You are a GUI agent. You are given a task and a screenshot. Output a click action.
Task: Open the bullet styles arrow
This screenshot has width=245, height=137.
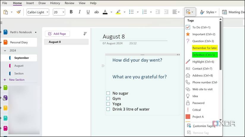click(138, 12)
